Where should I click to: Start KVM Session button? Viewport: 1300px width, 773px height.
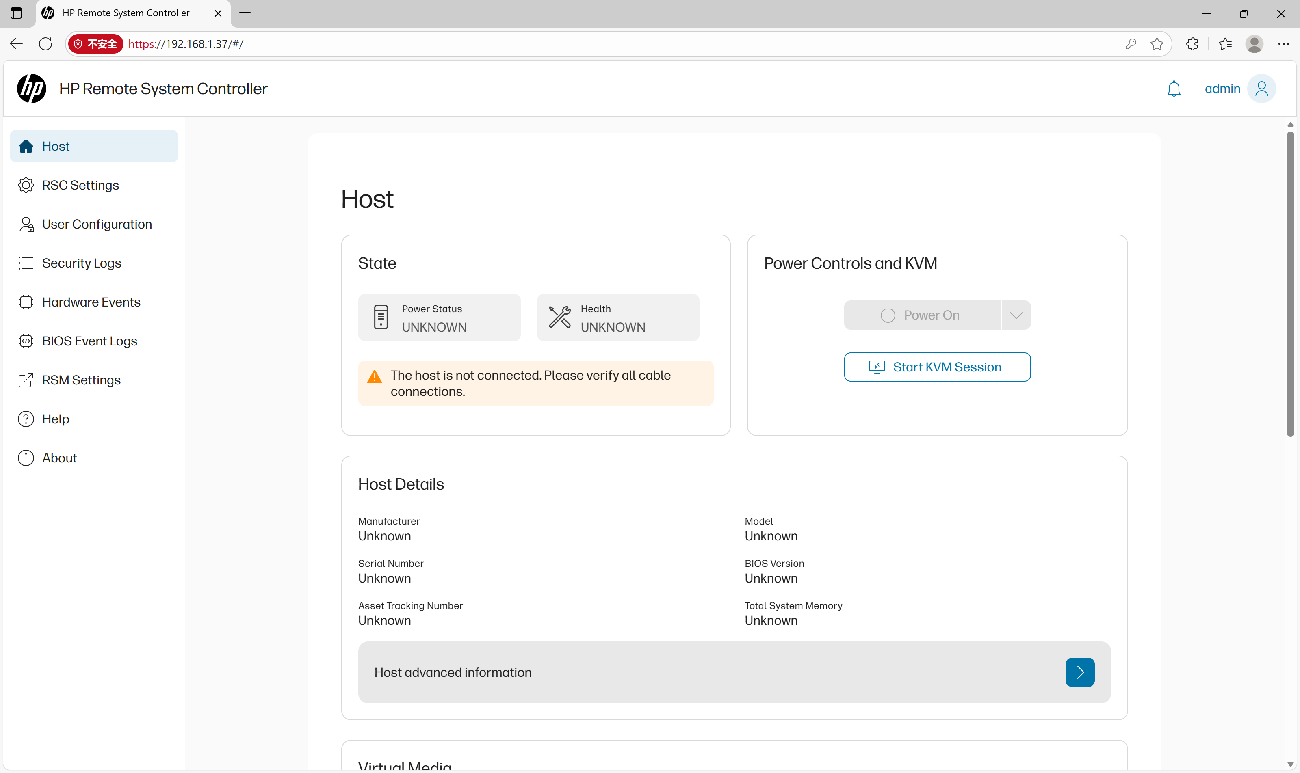pos(937,367)
